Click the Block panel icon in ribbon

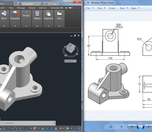coord(4,13)
